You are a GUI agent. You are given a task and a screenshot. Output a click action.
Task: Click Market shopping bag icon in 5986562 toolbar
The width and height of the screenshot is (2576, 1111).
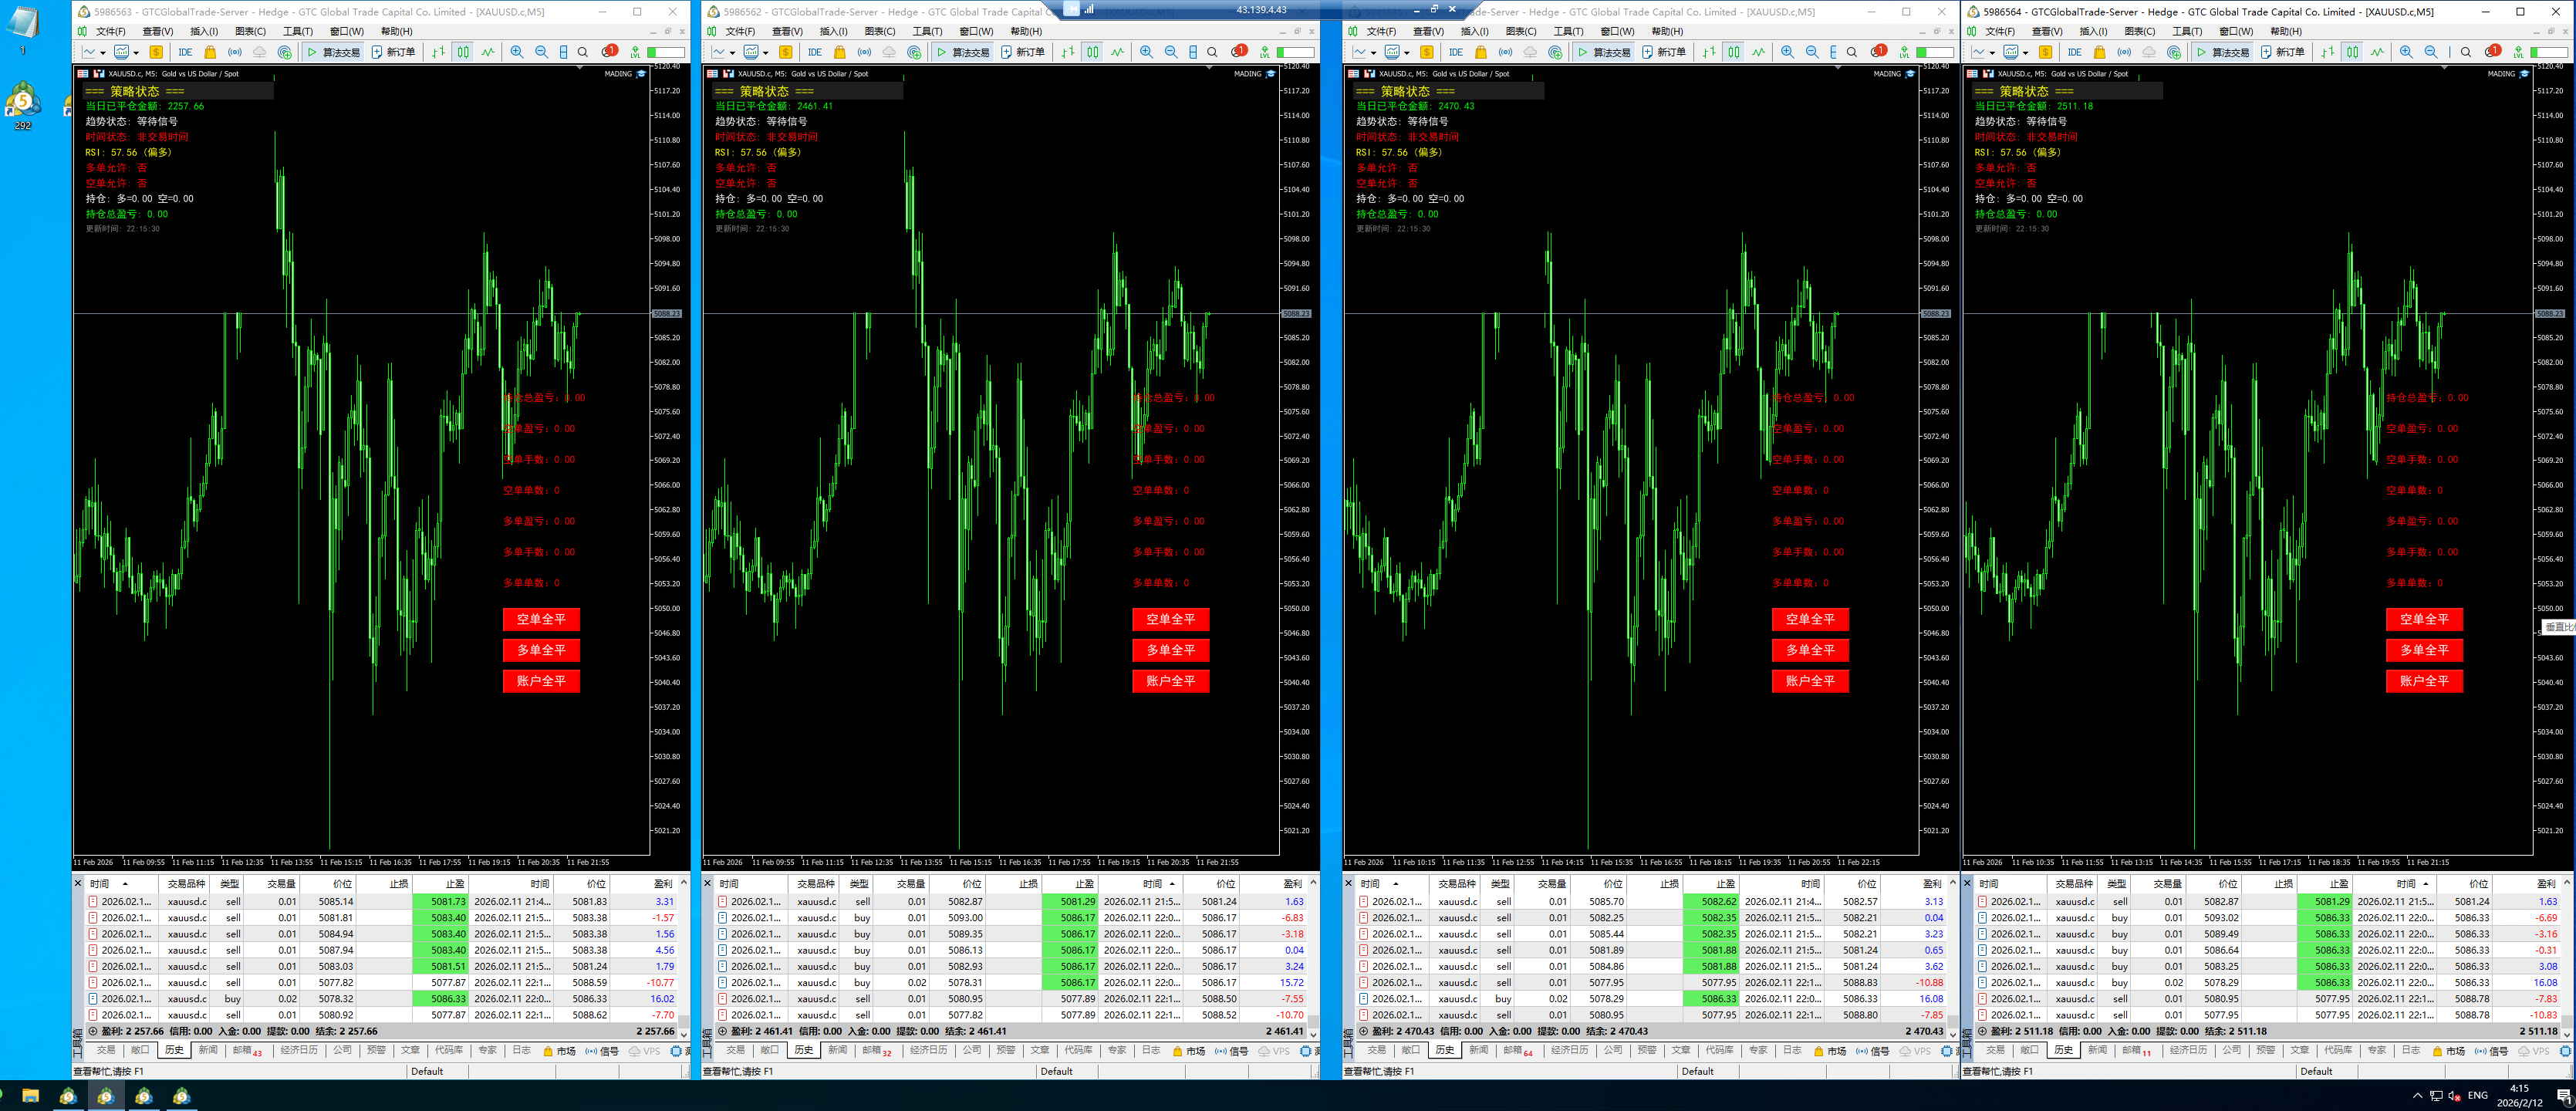[839, 52]
